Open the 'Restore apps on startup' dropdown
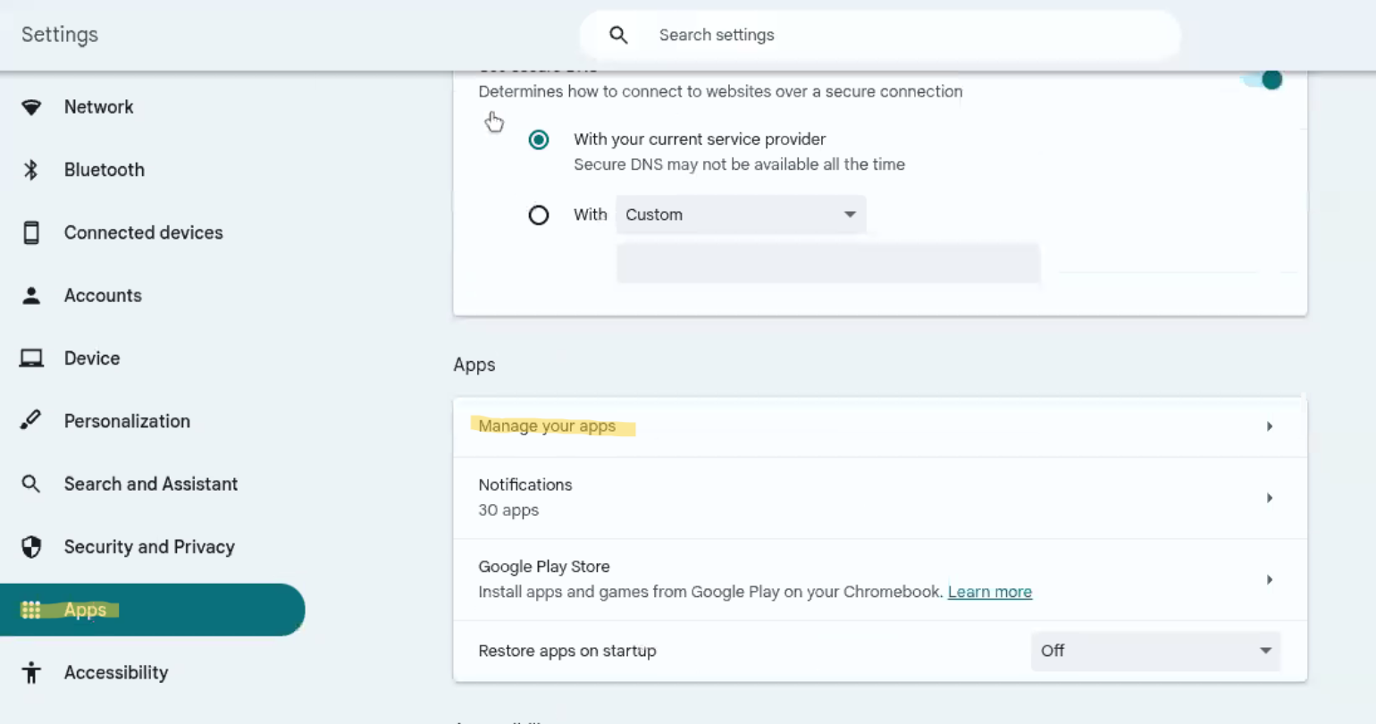This screenshot has height=724, width=1376. tap(1155, 651)
